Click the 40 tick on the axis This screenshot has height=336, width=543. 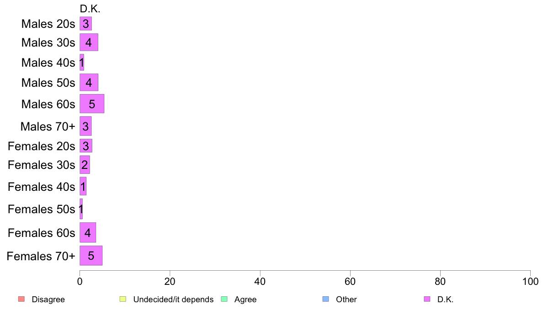[x=260, y=281]
